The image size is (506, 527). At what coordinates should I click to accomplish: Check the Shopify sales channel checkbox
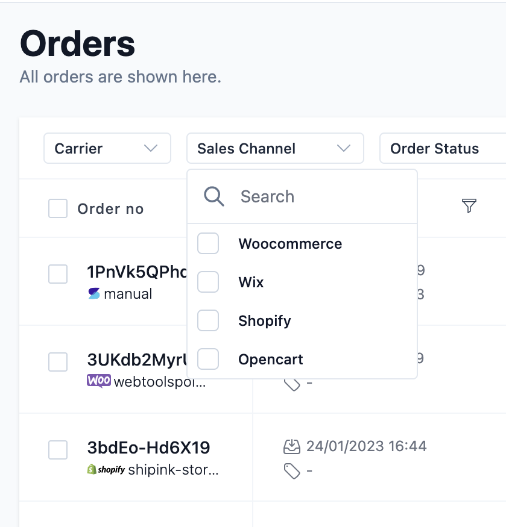click(x=208, y=320)
